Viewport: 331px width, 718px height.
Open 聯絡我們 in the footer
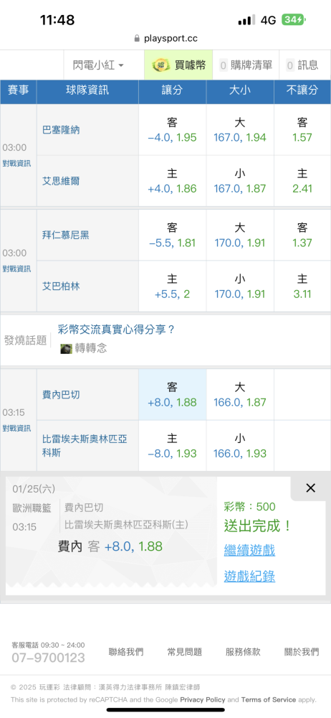126,652
